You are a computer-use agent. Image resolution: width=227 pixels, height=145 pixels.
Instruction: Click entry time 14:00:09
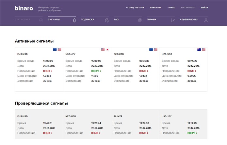coord(48,61)
